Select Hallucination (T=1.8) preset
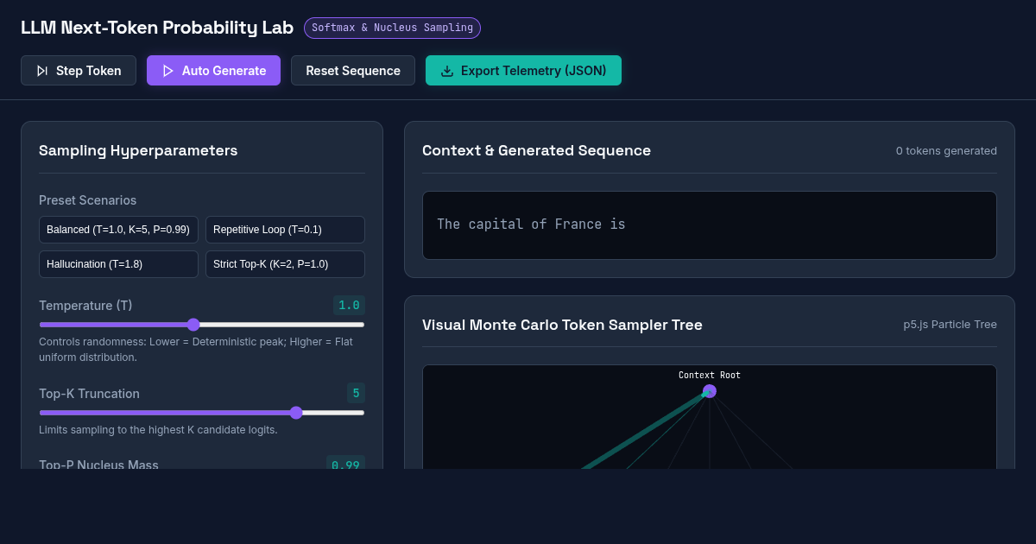 click(118, 264)
